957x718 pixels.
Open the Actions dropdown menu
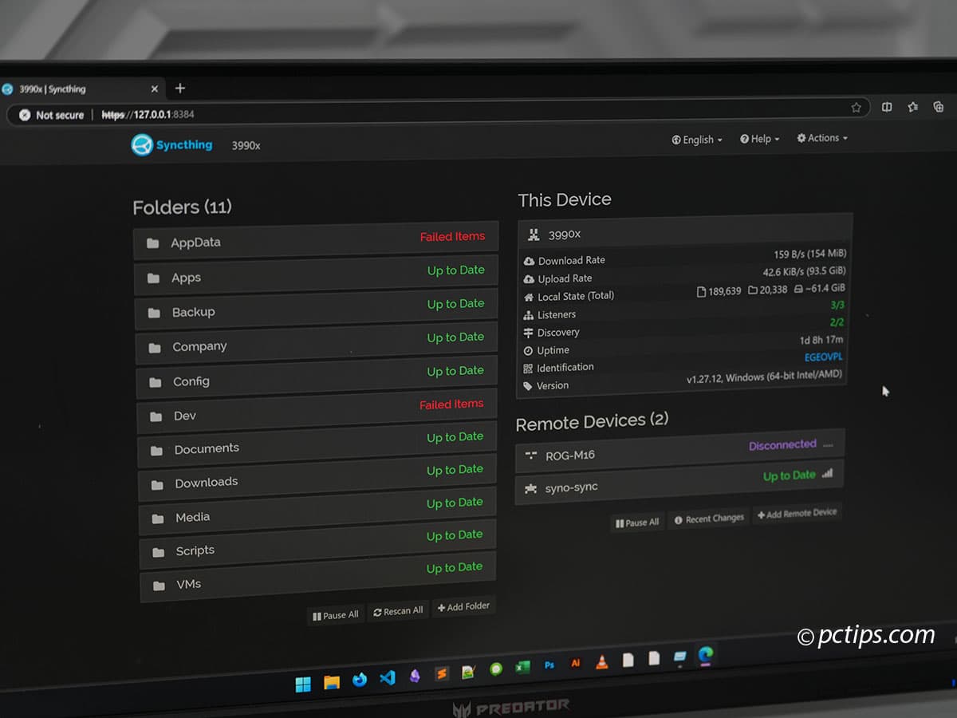coord(821,138)
